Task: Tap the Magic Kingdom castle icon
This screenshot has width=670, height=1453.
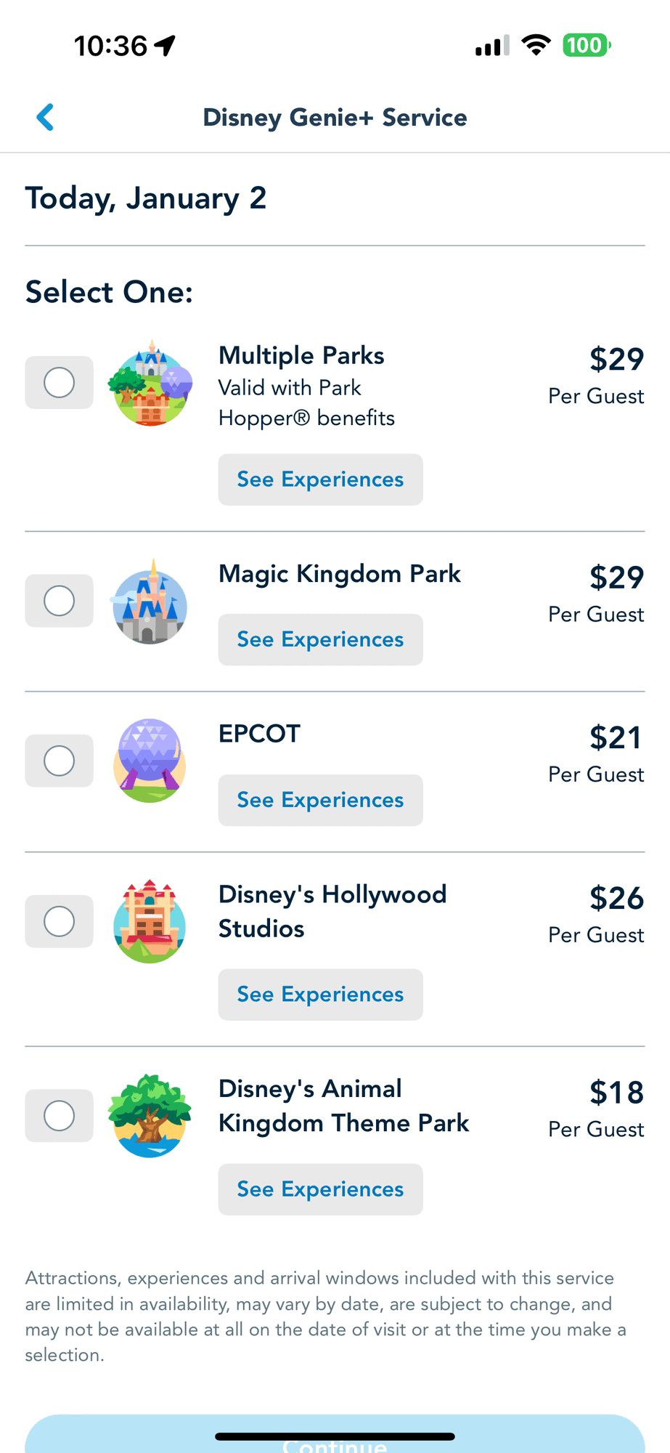Action: tap(150, 602)
